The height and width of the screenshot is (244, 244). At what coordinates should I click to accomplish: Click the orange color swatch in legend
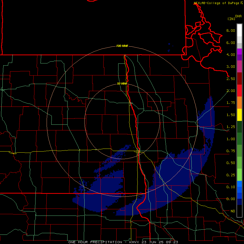click(239, 103)
